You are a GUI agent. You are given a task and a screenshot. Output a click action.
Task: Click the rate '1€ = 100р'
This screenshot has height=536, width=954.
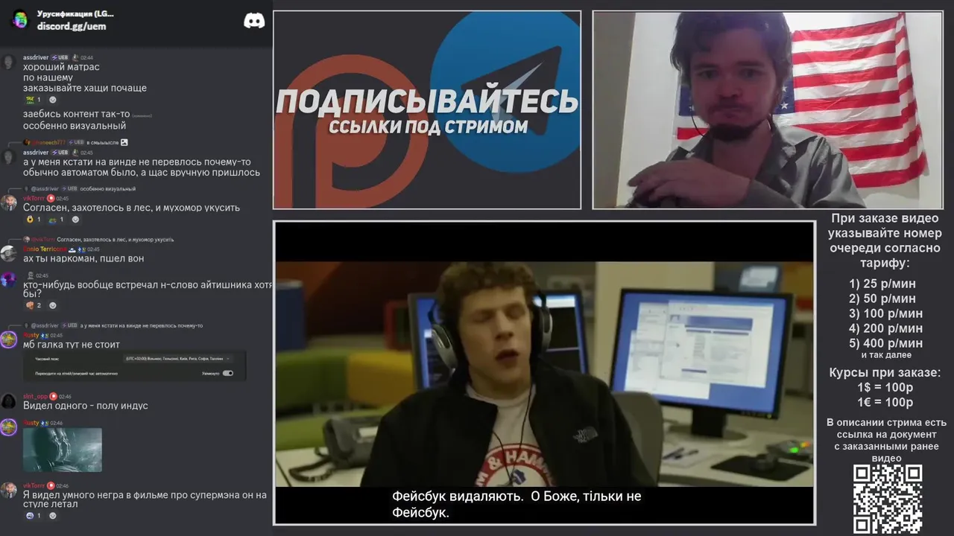click(885, 403)
